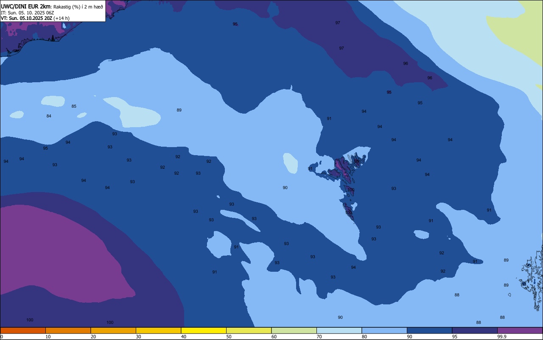The height and width of the screenshot is (340, 543).
Task: Click the humidity value 84 on the map
Action: 49,116
